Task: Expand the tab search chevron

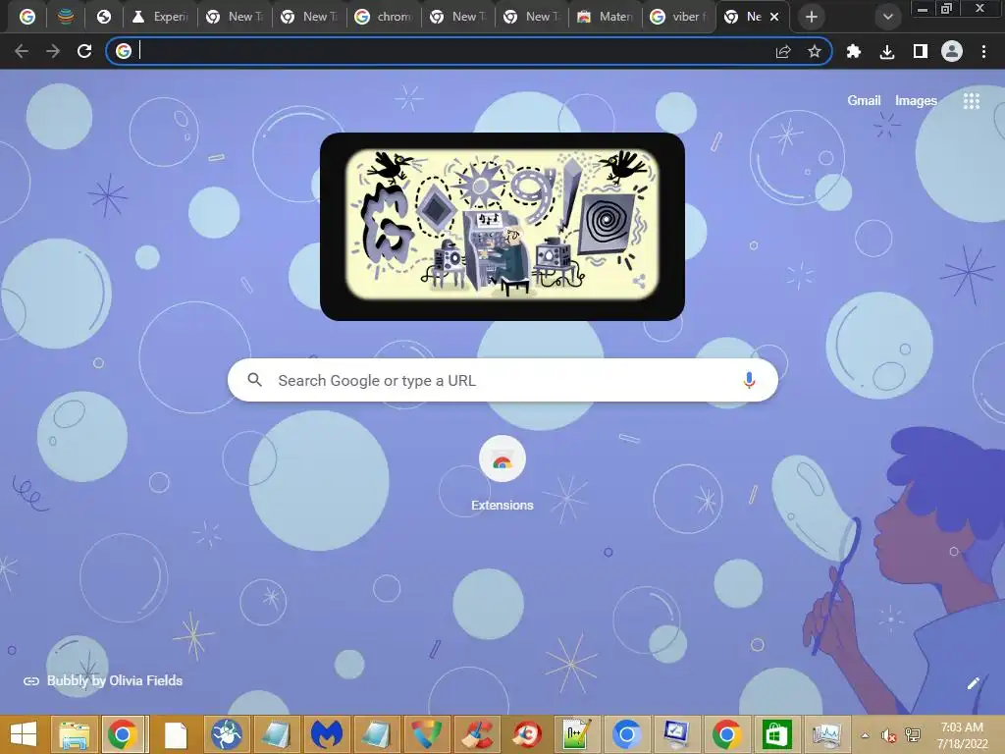Action: [887, 18]
